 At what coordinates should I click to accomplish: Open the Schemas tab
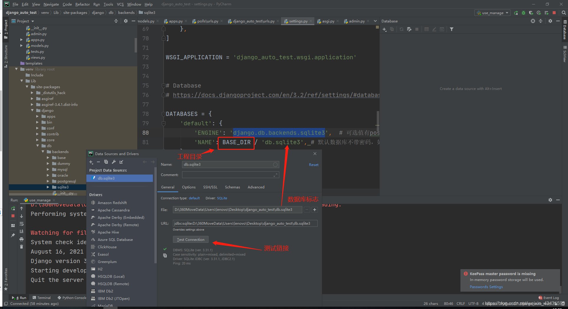click(x=232, y=187)
